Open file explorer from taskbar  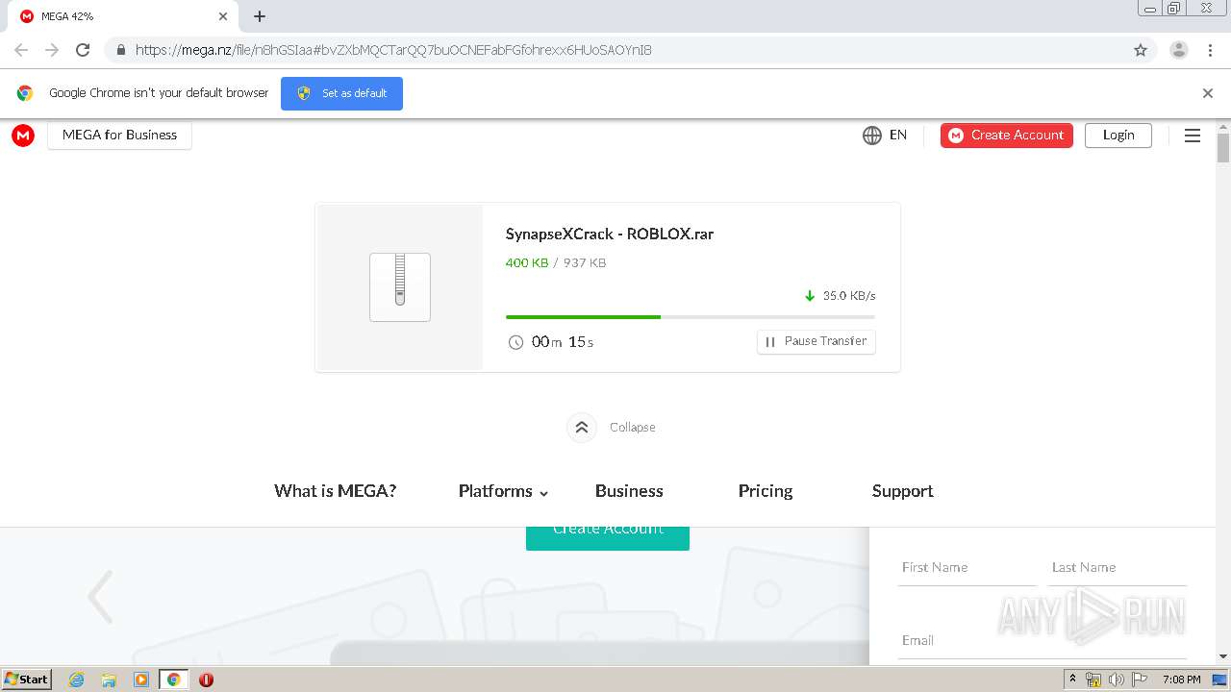109,680
